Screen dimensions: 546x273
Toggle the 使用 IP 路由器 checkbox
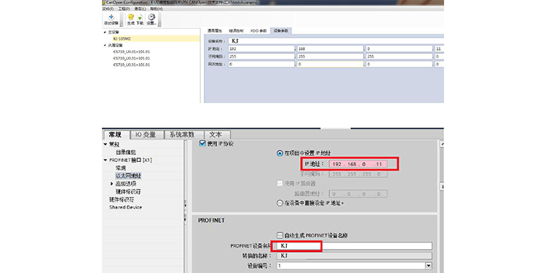pos(280,184)
